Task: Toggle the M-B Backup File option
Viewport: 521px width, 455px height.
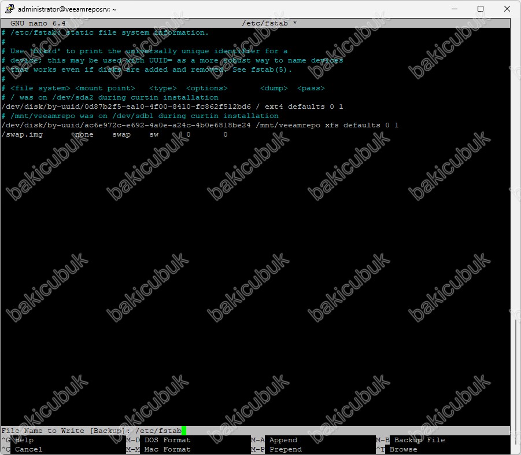Action: [x=411, y=440]
